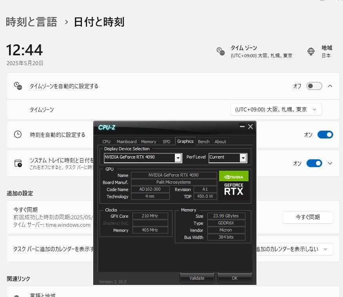Click the 地域 globe icon showing 日本
Screen dimensions: 343x297
click(311, 51)
